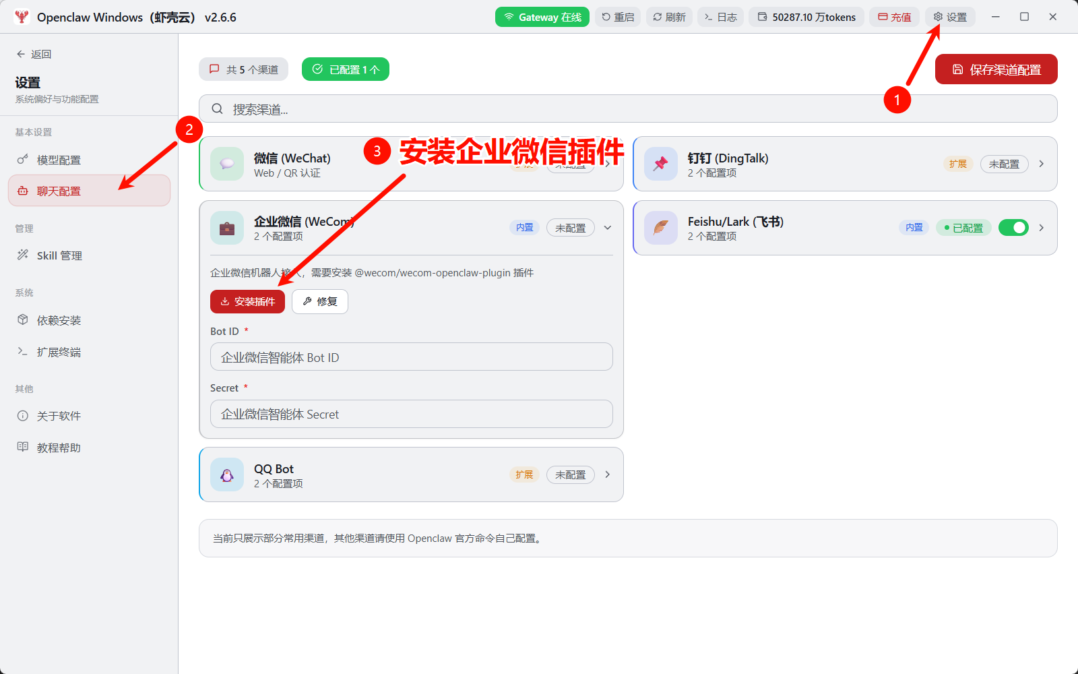Click the 钉钉 pushpin icon

[x=661, y=164]
